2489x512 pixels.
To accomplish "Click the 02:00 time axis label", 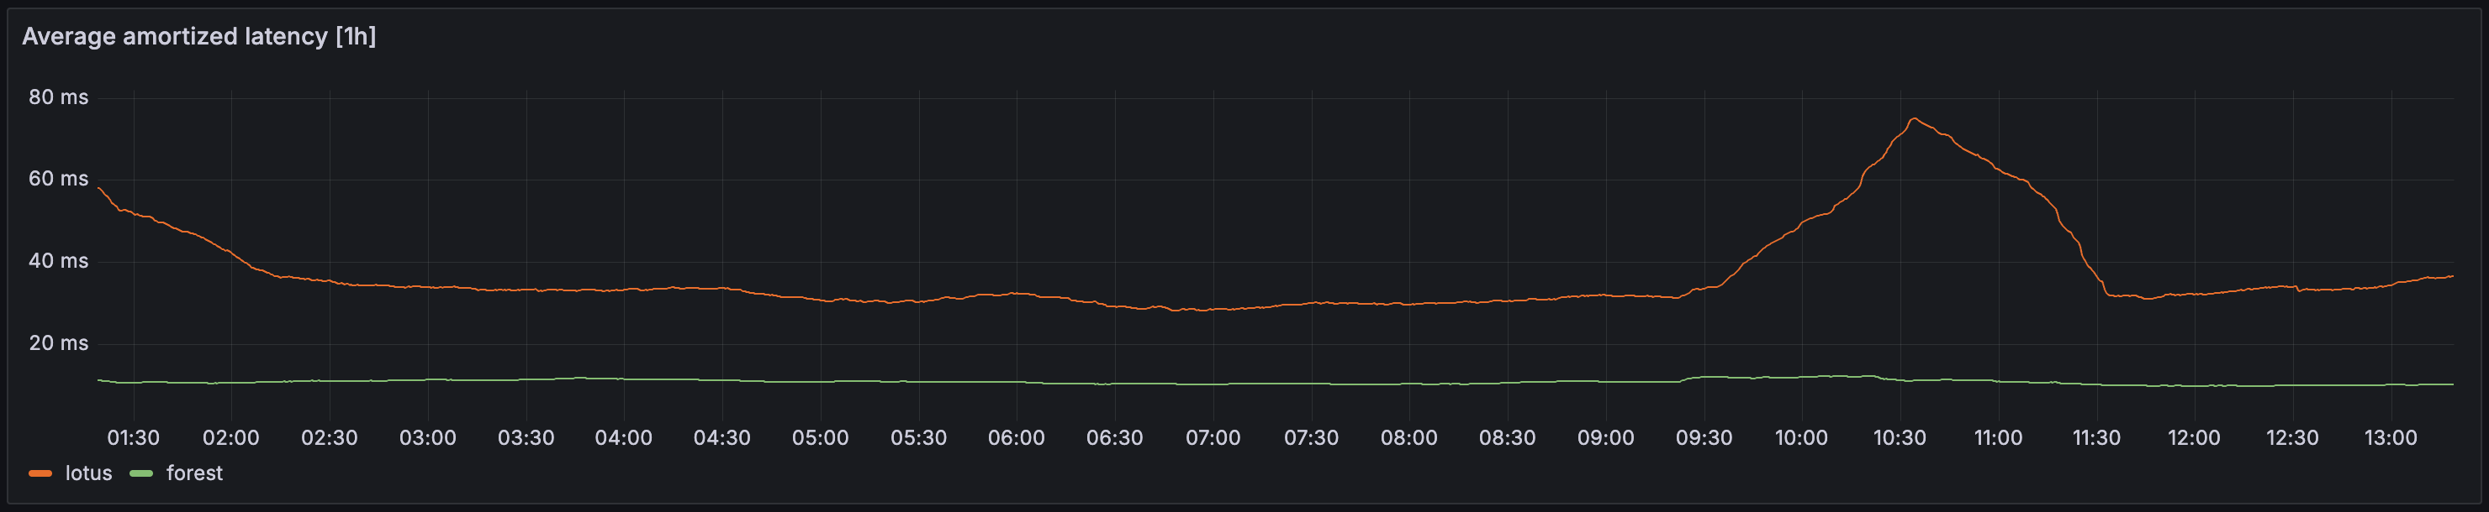I will click(231, 438).
